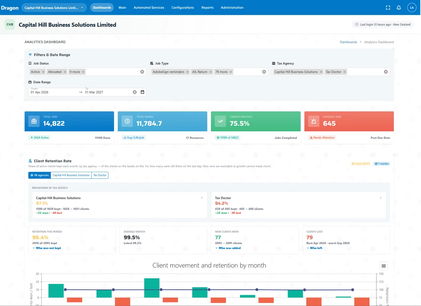This screenshot has width=421, height=306.
Task: Edit the To date field
Action: coord(107,92)
